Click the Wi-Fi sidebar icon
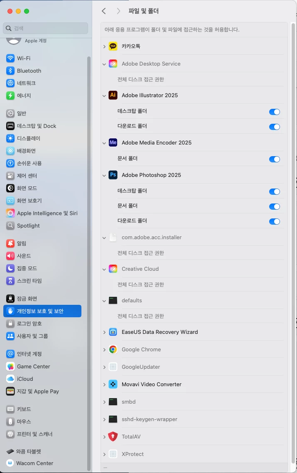 [x=10, y=58]
